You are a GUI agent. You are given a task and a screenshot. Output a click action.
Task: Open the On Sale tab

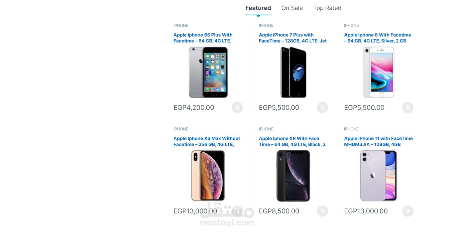292,8
